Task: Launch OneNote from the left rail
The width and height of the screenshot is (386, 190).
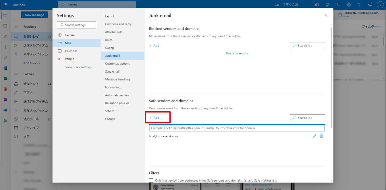Action: tap(5, 100)
